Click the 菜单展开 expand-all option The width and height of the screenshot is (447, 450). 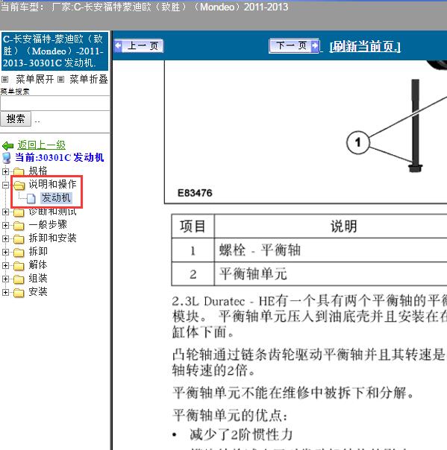[x=35, y=79]
